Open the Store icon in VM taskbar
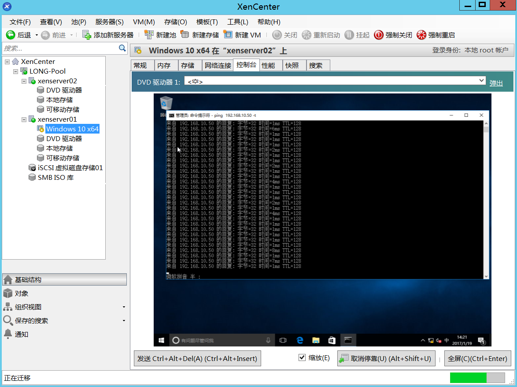Viewport: 517px width, 387px height. point(332,340)
